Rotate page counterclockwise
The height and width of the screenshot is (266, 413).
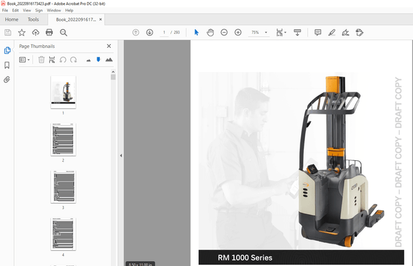coord(63,60)
